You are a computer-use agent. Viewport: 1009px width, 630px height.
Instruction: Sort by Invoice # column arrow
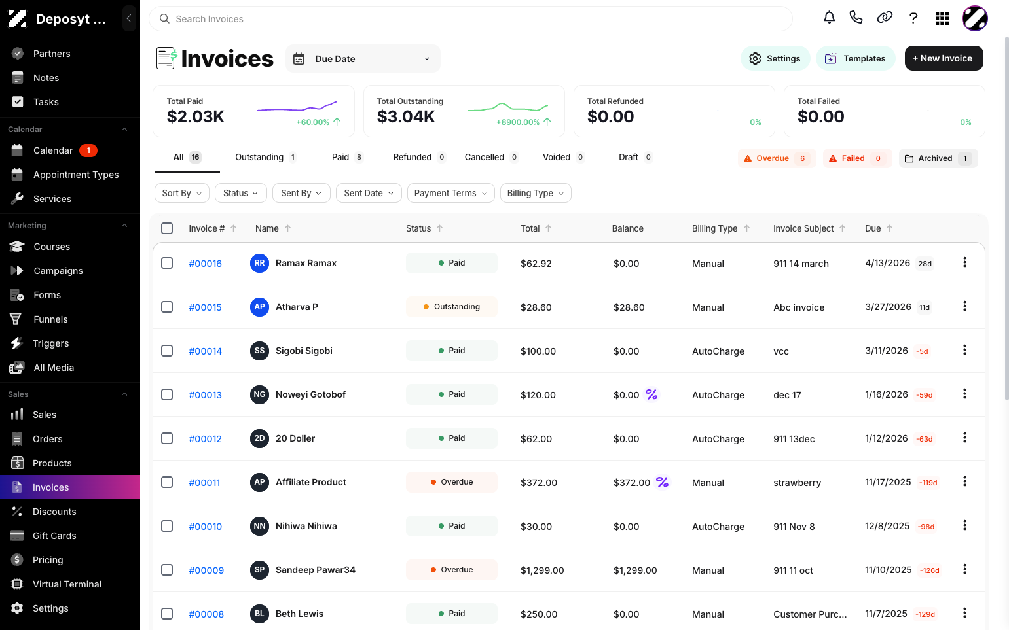[x=233, y=228]
